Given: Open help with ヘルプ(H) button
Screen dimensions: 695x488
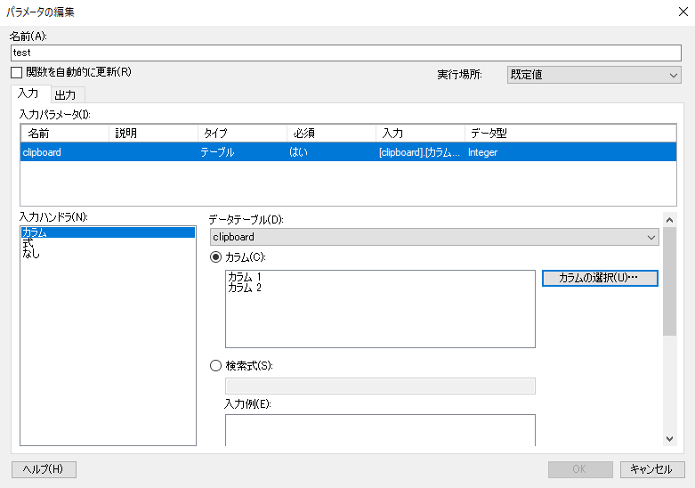Looking at the screenshot, I should click(44, 469).
